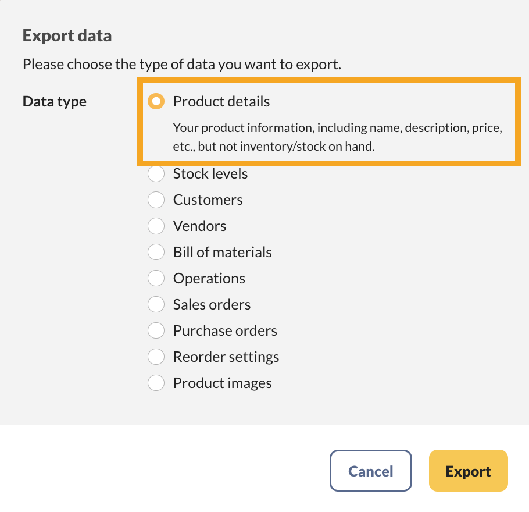Click the 'Please choose the type' instruction text
Screen dimensions: 529x512
pyautogui.click(x=181, y=64)
